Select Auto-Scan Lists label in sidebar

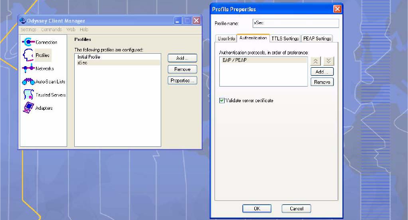50,81
